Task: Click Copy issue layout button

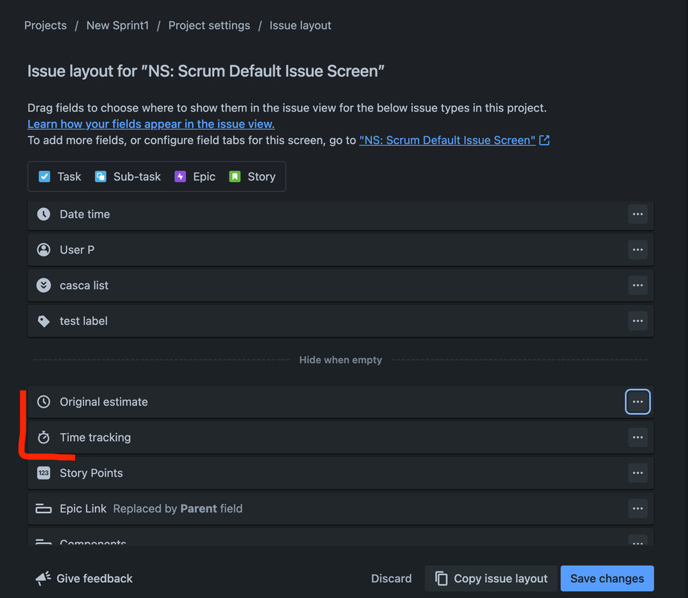Action: (490, 578)
